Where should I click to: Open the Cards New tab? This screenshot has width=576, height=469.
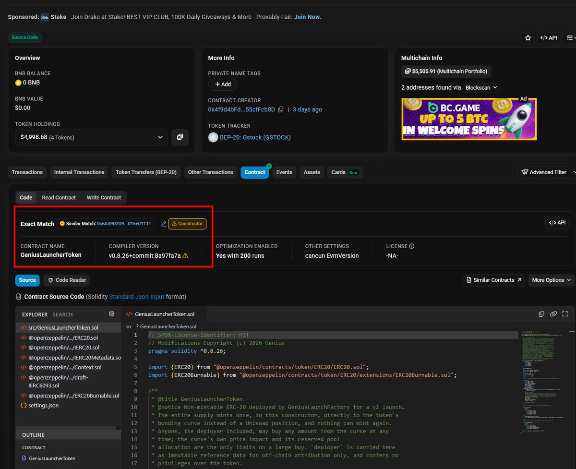[x=345, y=172]
